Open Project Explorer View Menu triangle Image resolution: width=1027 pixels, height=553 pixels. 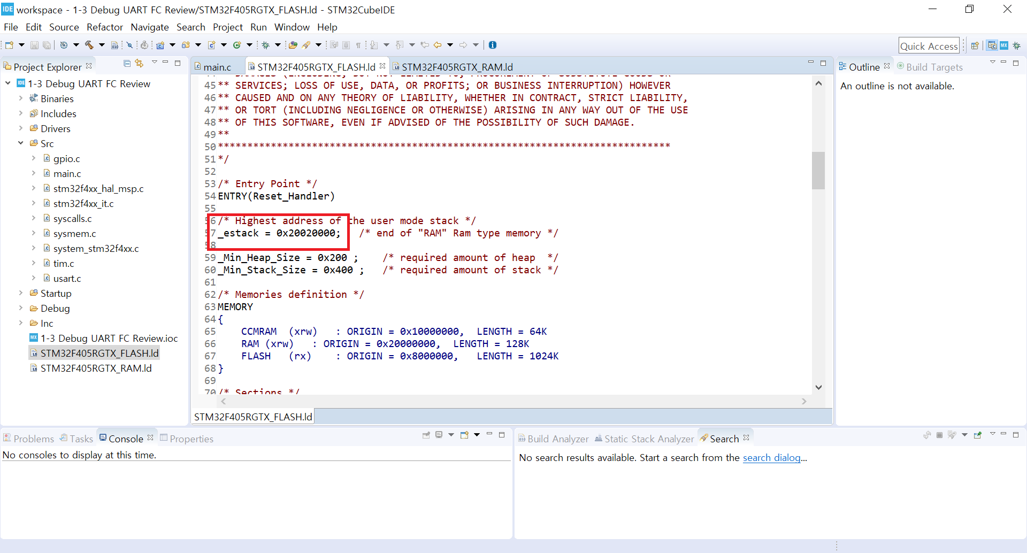155,62
